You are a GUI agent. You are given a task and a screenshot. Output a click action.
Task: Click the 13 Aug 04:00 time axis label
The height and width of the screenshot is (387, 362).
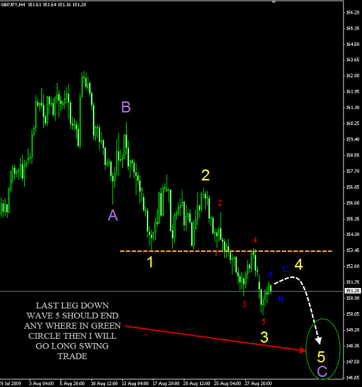point(135,383)
